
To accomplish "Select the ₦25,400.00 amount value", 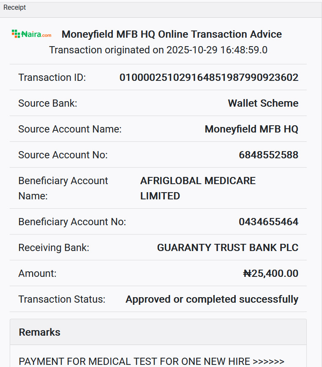I will 270,273.
